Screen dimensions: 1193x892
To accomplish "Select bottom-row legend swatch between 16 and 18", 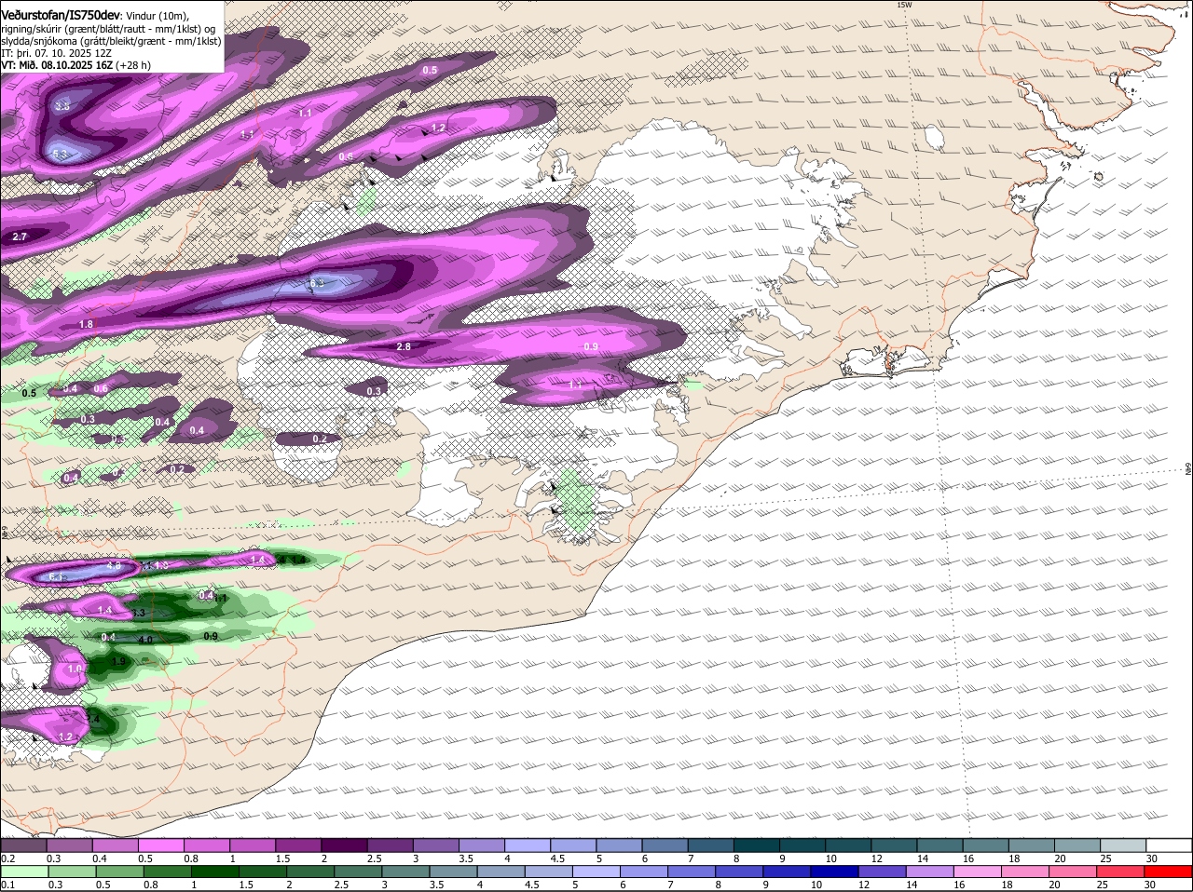I will point(979,872).
